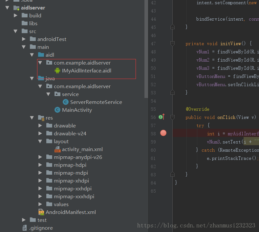Click the initView method name in code

pyautogui.click(x=230, y=44)
